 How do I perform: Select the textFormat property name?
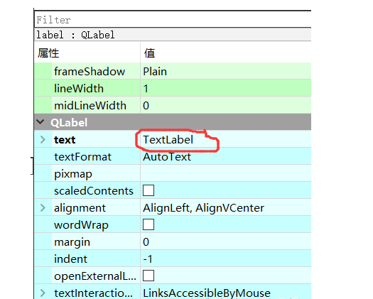pyautogui.click(x=82, y=157)
